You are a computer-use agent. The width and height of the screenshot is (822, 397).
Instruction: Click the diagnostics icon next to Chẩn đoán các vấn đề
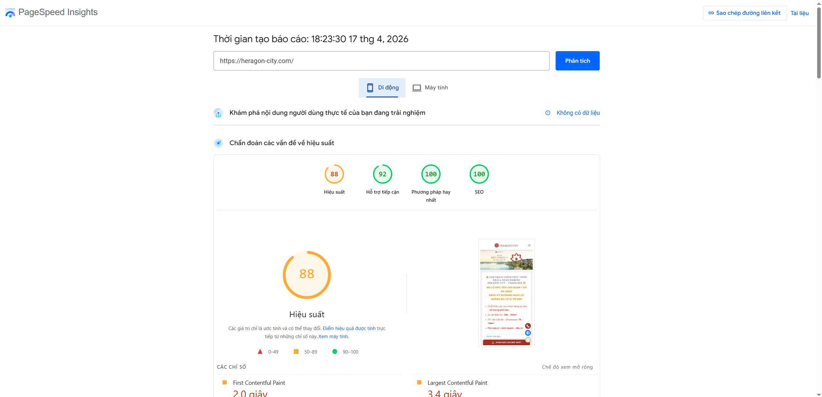tap(218, 143)
